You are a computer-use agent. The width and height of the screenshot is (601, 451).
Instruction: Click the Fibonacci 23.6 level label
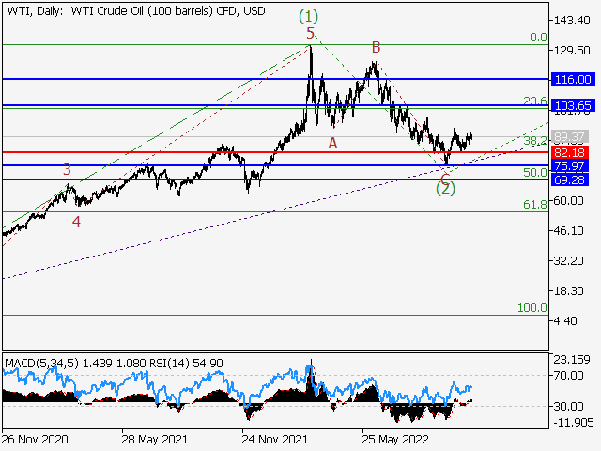535,101
